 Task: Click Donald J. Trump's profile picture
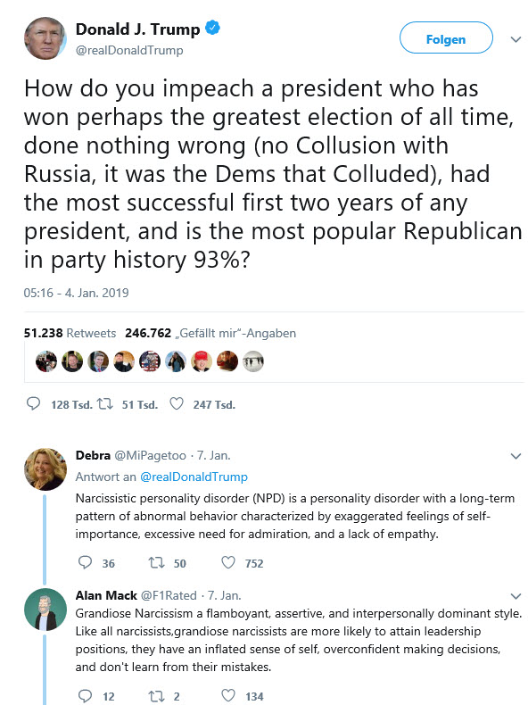pos(45,38)
